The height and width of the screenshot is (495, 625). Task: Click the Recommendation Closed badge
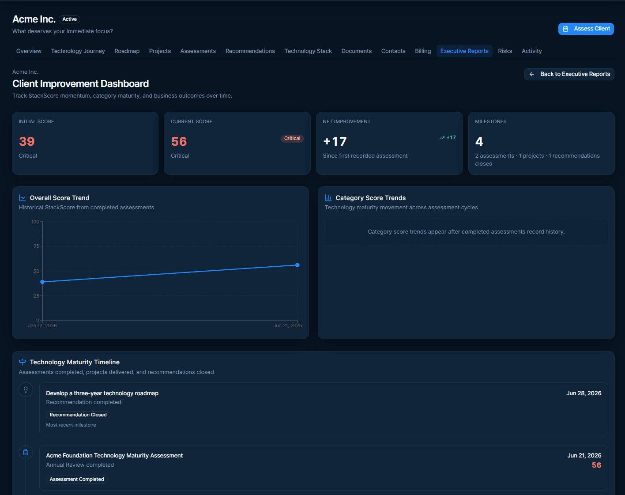(78, 415)
